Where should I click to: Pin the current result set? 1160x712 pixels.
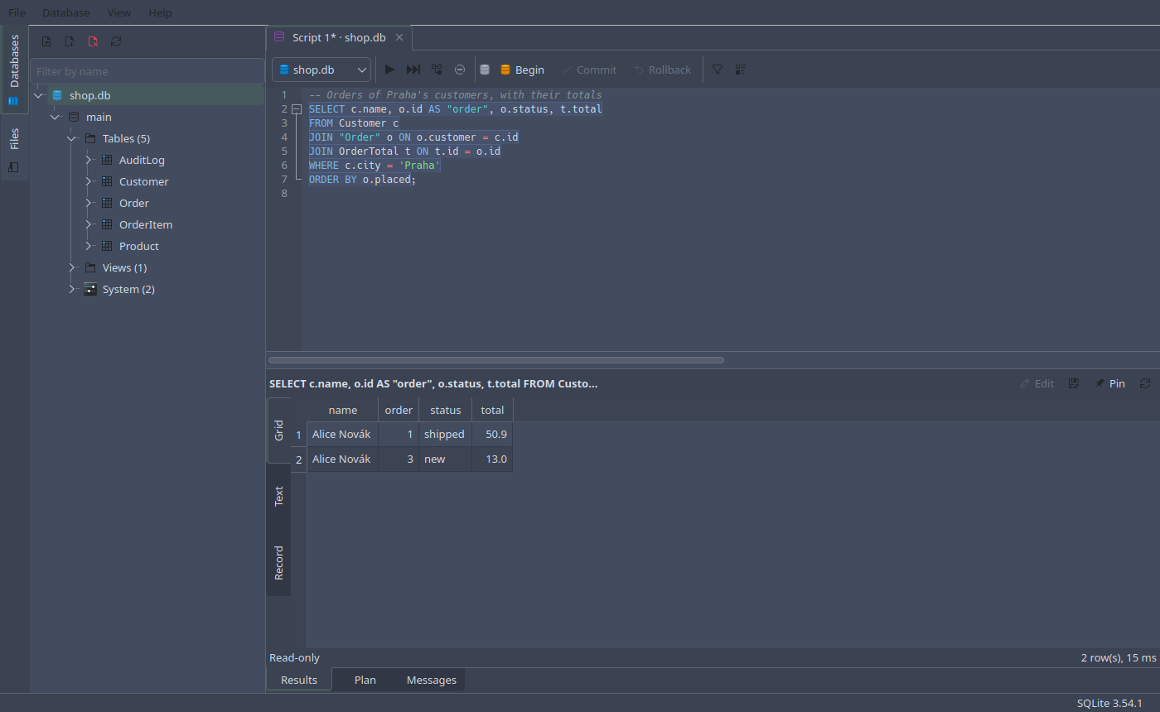(x=1109, y=383)
